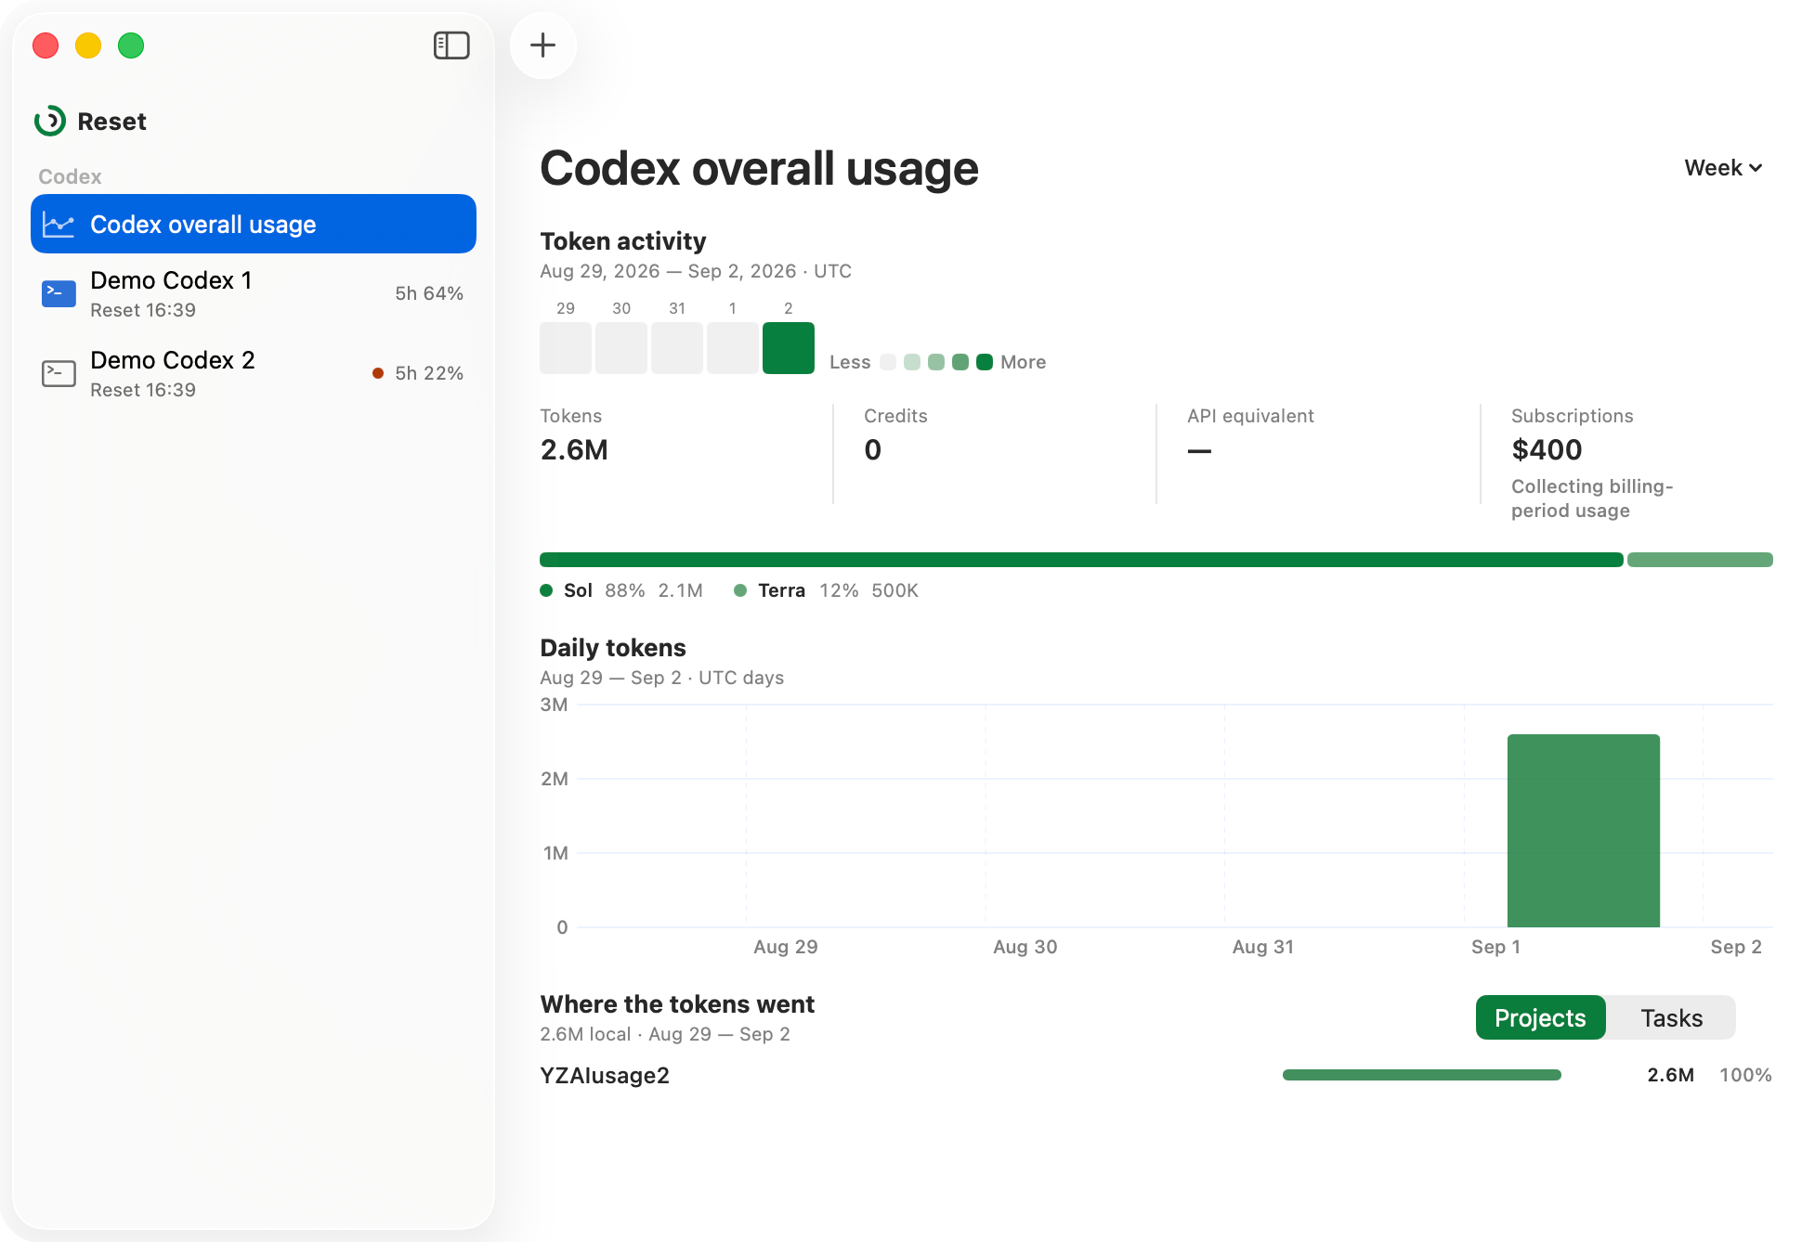The height and width of the screenshot is (1242, 1815).
Task: Switch to the Tasks tab
Action: (x=1671, y=1018)
